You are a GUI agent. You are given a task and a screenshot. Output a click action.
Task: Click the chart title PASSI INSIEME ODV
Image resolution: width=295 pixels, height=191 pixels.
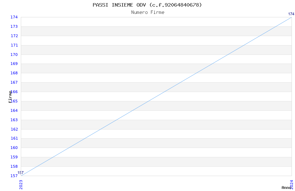(x=147, y=5)
